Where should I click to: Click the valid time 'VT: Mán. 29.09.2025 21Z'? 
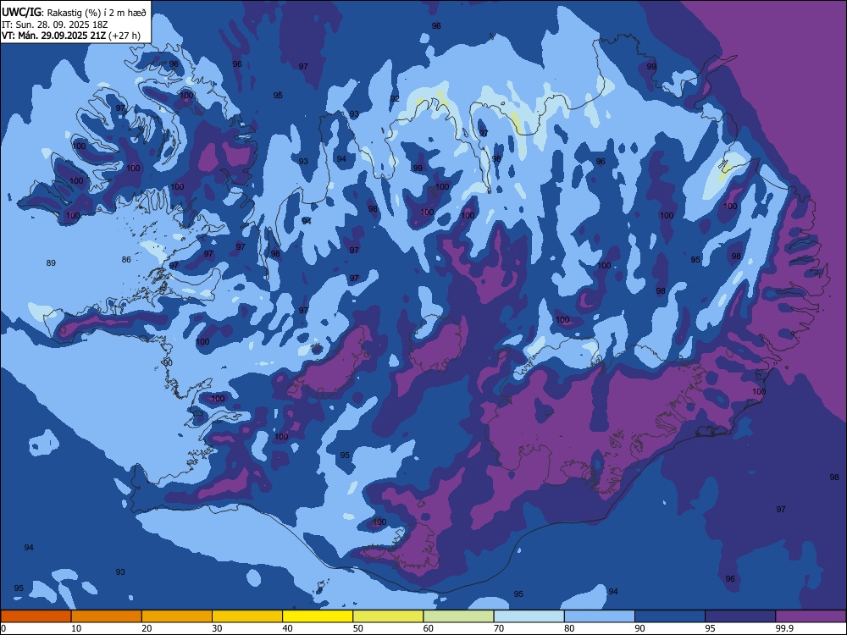click(54, 36)
